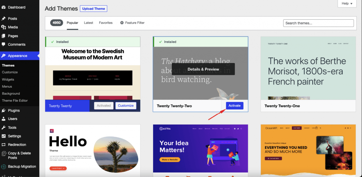Click the Dashboard label in the sidebar
362x177 pixels.
click(17, 7)
